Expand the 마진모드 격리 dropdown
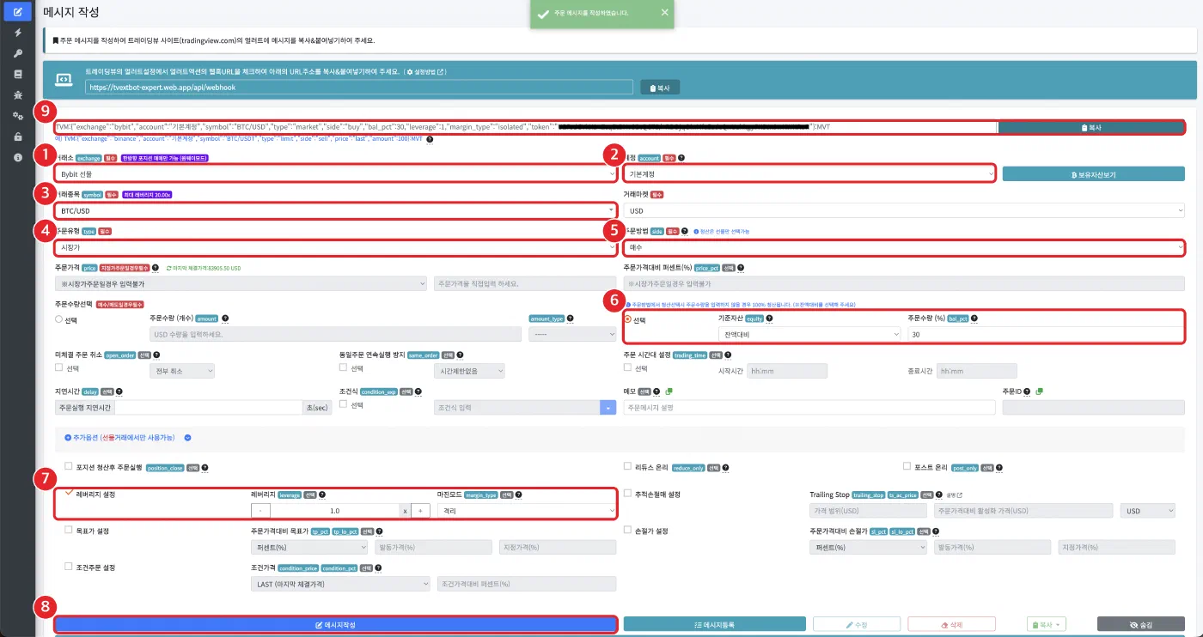Viewport: 1203px width, 637px height. (527, 510)
